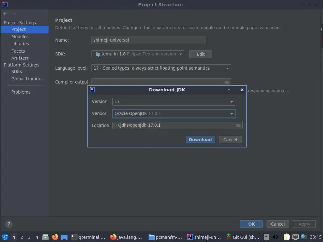Screen dimensions: 323x242
Task: Go to Facets settings
Action: click(18, 51)
